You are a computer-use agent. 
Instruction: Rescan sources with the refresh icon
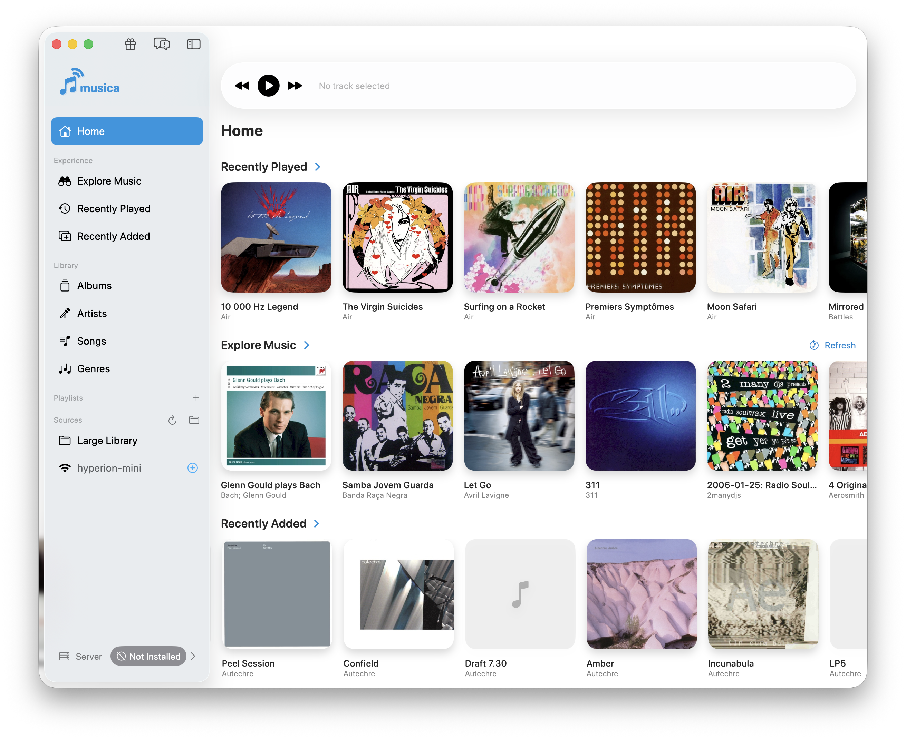pos(172,420)
